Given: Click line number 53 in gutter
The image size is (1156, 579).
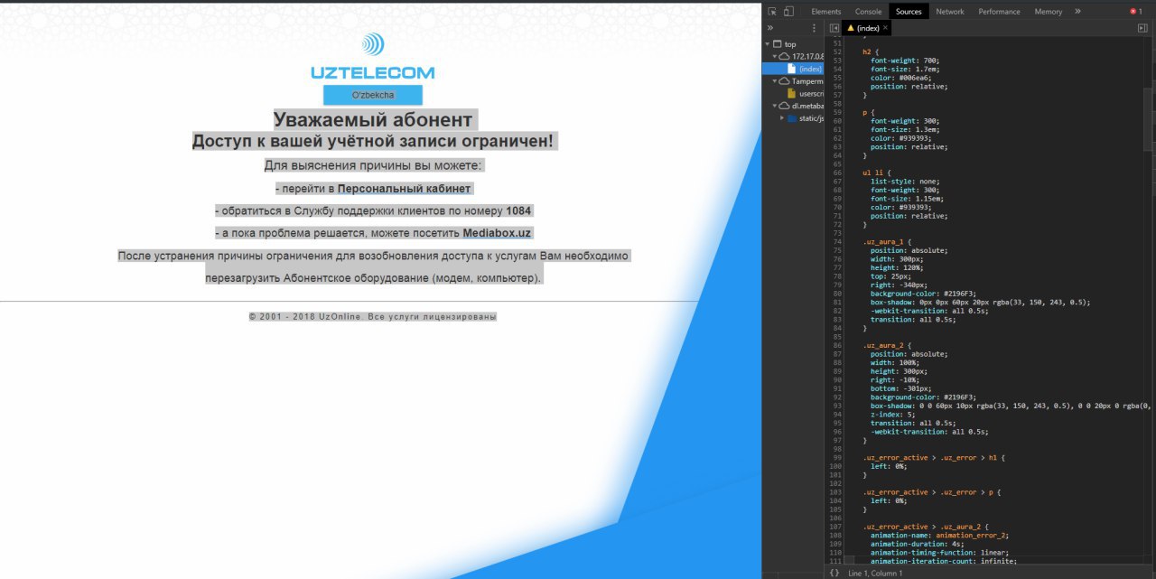Looking at the screenshot, I should tap(835, 61).
